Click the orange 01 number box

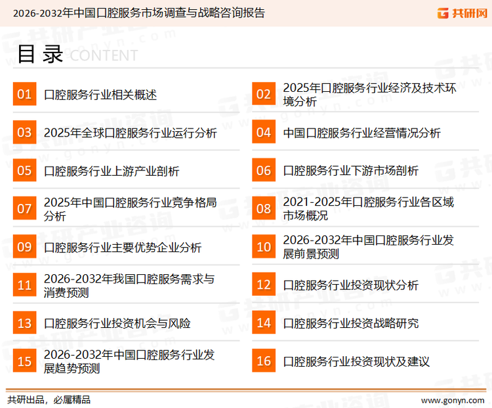coord(24,94)
